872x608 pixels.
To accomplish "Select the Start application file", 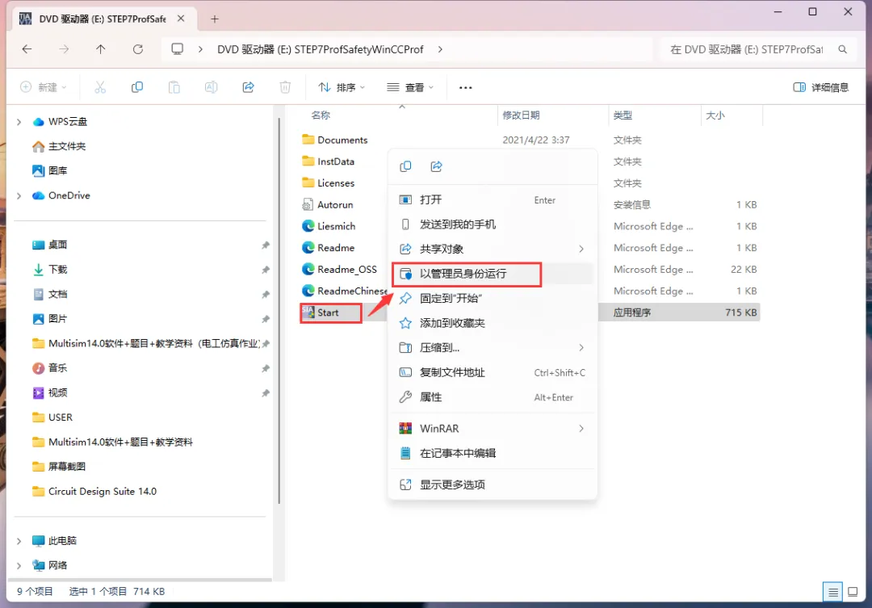I will pos(328,312).
